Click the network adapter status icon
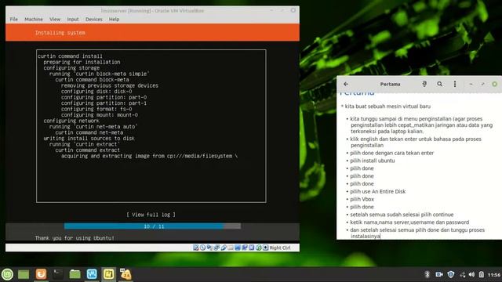 [x=216, y=248]
